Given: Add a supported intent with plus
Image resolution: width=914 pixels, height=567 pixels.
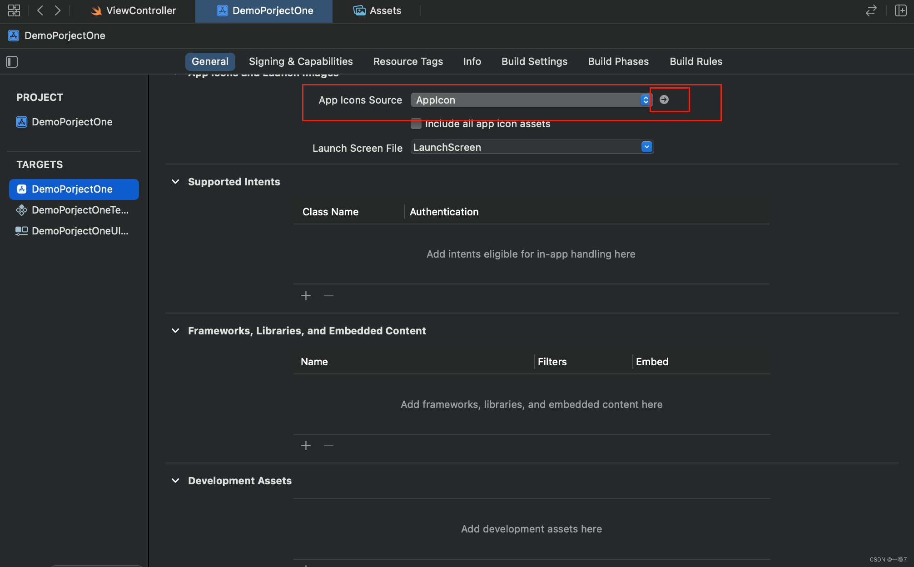Looking at the screenshot, I should coord(306,296).
